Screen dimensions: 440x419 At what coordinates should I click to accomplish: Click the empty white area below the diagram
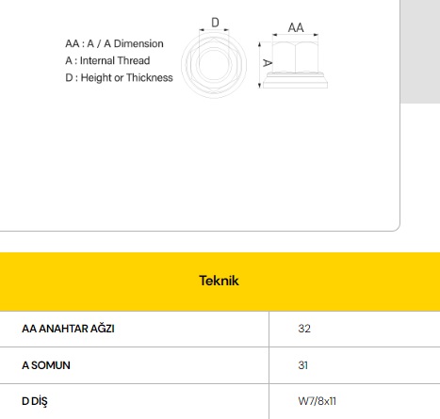tap(200, 163)
